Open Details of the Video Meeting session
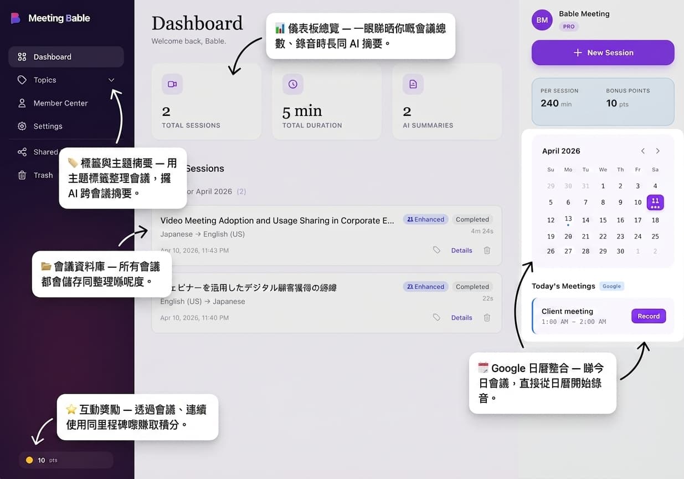Screen dimensions: 684x479 461,250
